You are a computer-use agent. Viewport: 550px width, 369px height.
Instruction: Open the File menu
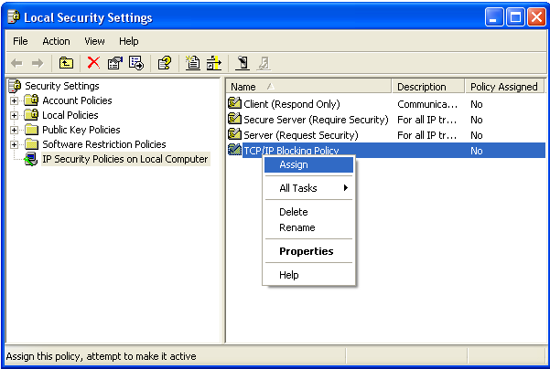point(20,41)
